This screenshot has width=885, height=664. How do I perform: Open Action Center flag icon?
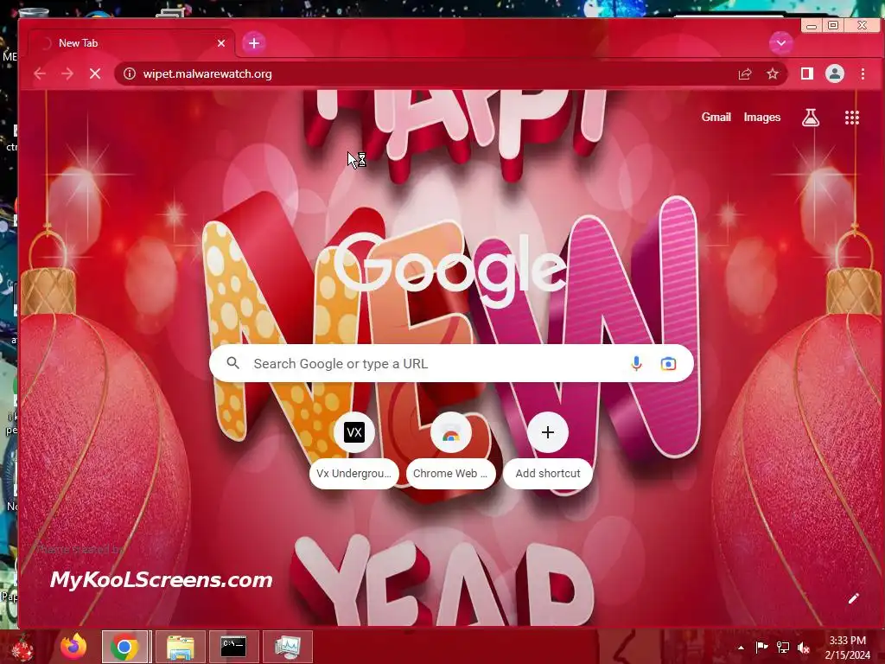pyautogui.click(x=761, y=647)
